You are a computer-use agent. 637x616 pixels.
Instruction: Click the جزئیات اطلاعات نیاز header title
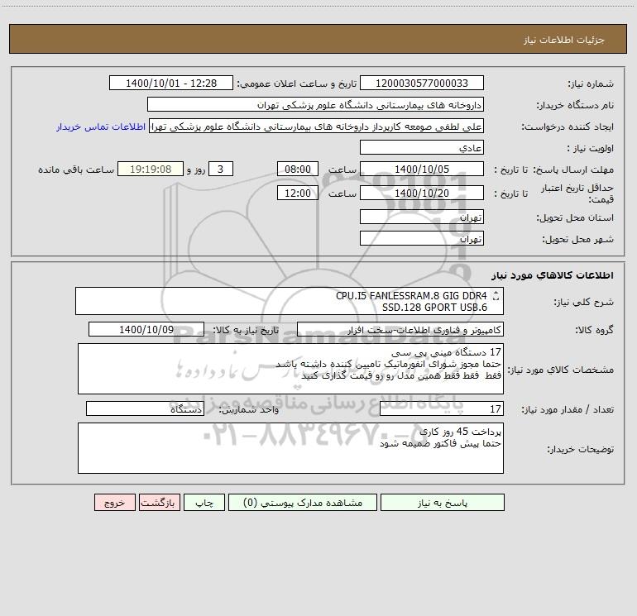[x=564, y=40]
